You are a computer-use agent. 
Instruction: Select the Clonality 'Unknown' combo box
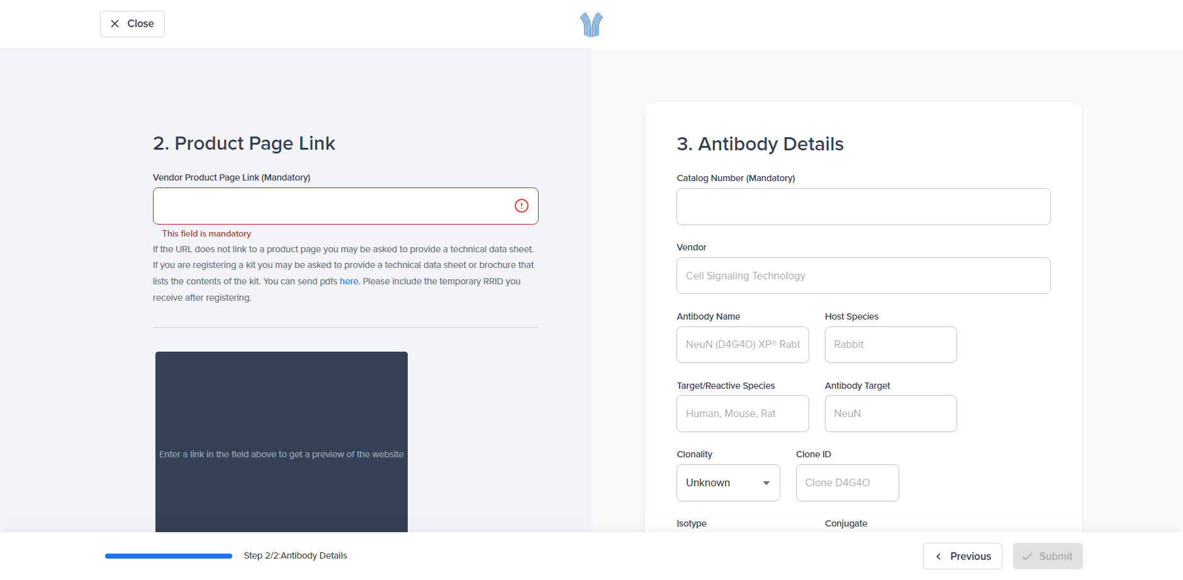(717, 483)
